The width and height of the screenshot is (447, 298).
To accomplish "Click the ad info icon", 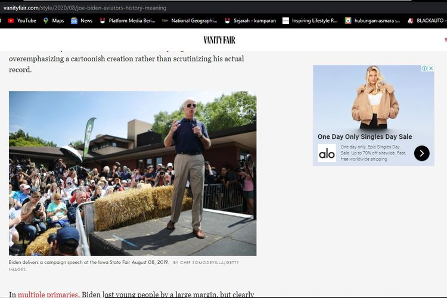I will coord(424,69).
